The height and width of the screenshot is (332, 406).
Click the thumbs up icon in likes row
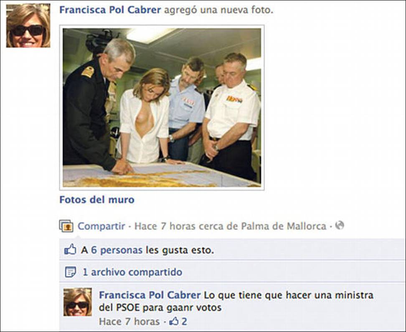70,250
